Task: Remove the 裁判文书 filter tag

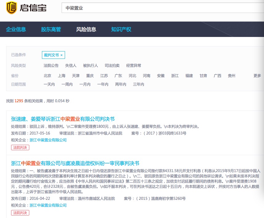Action: (61, 55)
